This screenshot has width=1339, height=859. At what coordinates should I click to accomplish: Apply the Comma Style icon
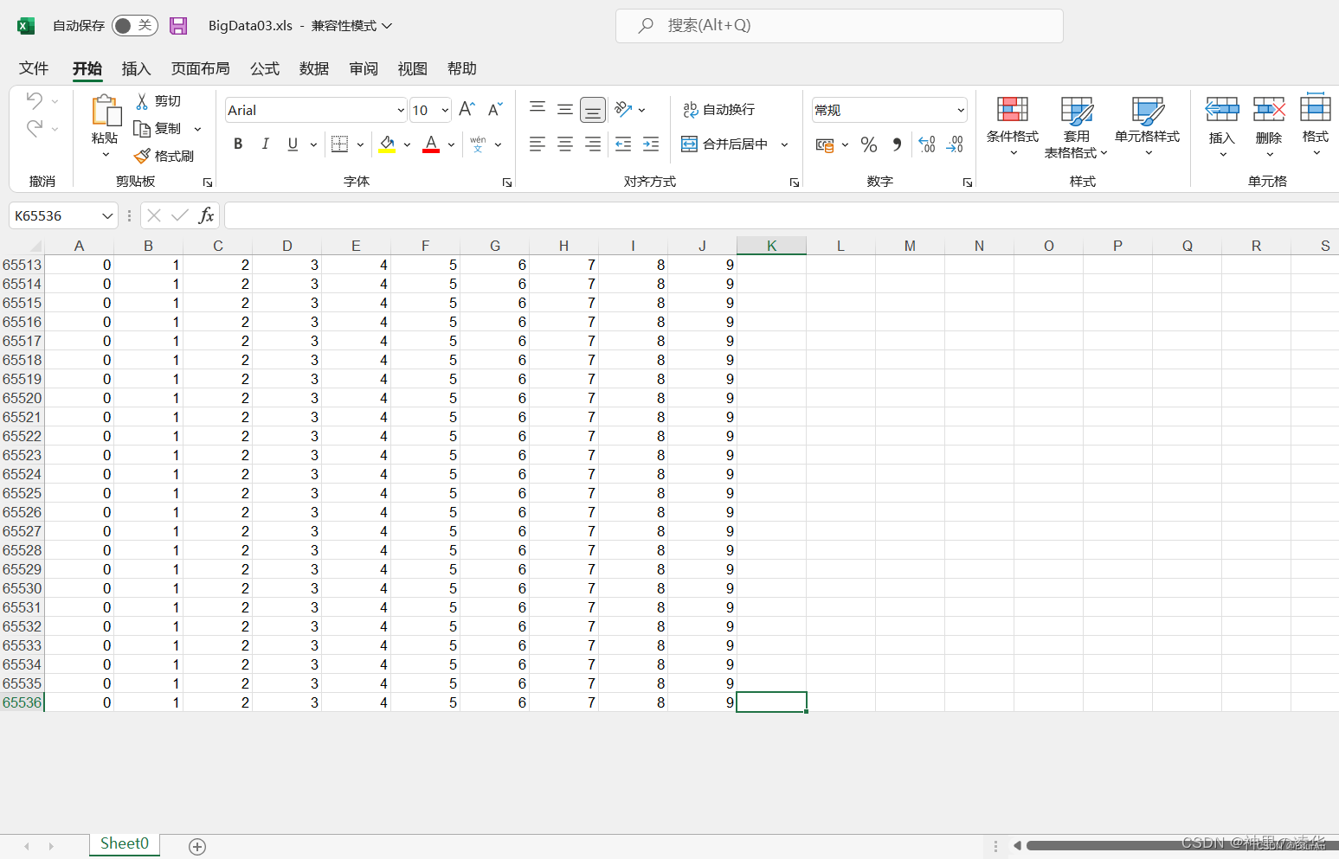click(897, 145)
